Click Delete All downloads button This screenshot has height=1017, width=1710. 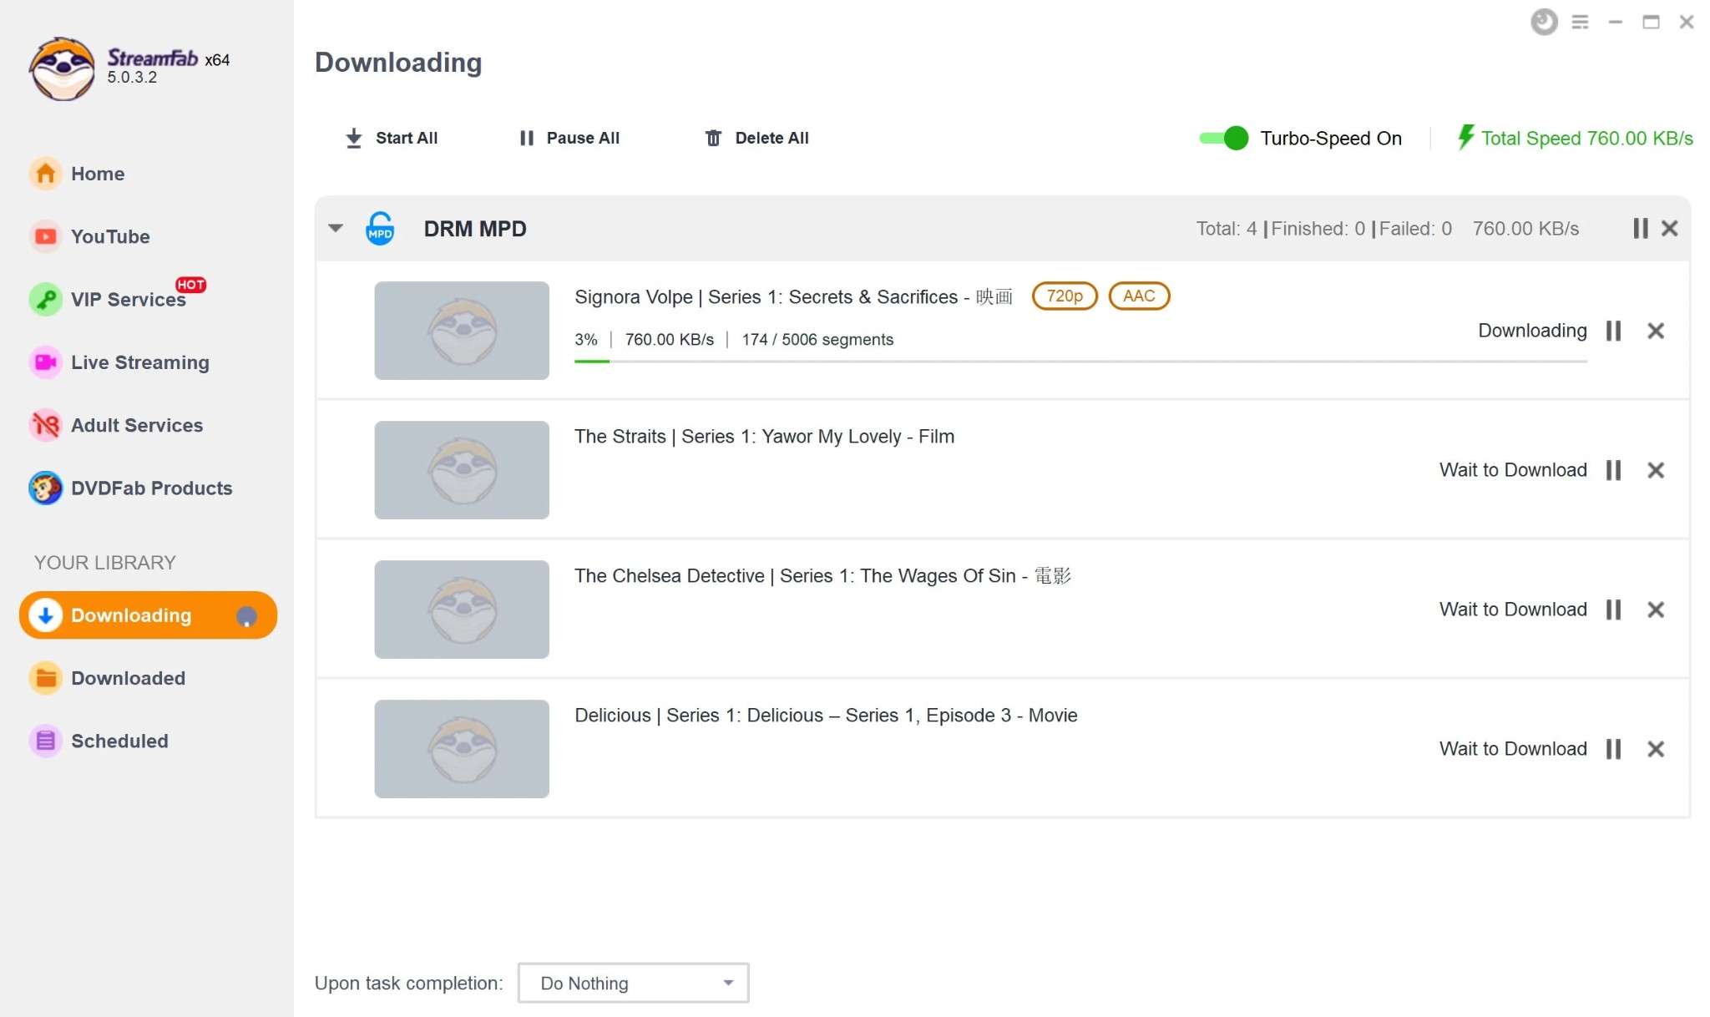point(755,137)
